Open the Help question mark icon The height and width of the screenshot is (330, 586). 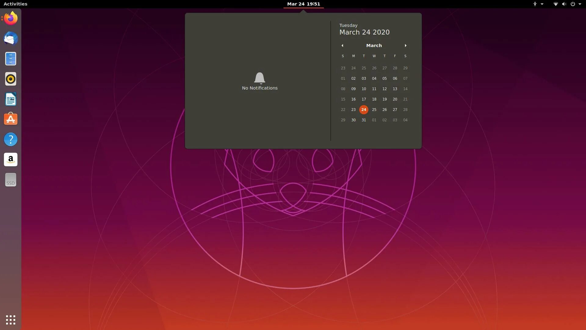(11, 139)
